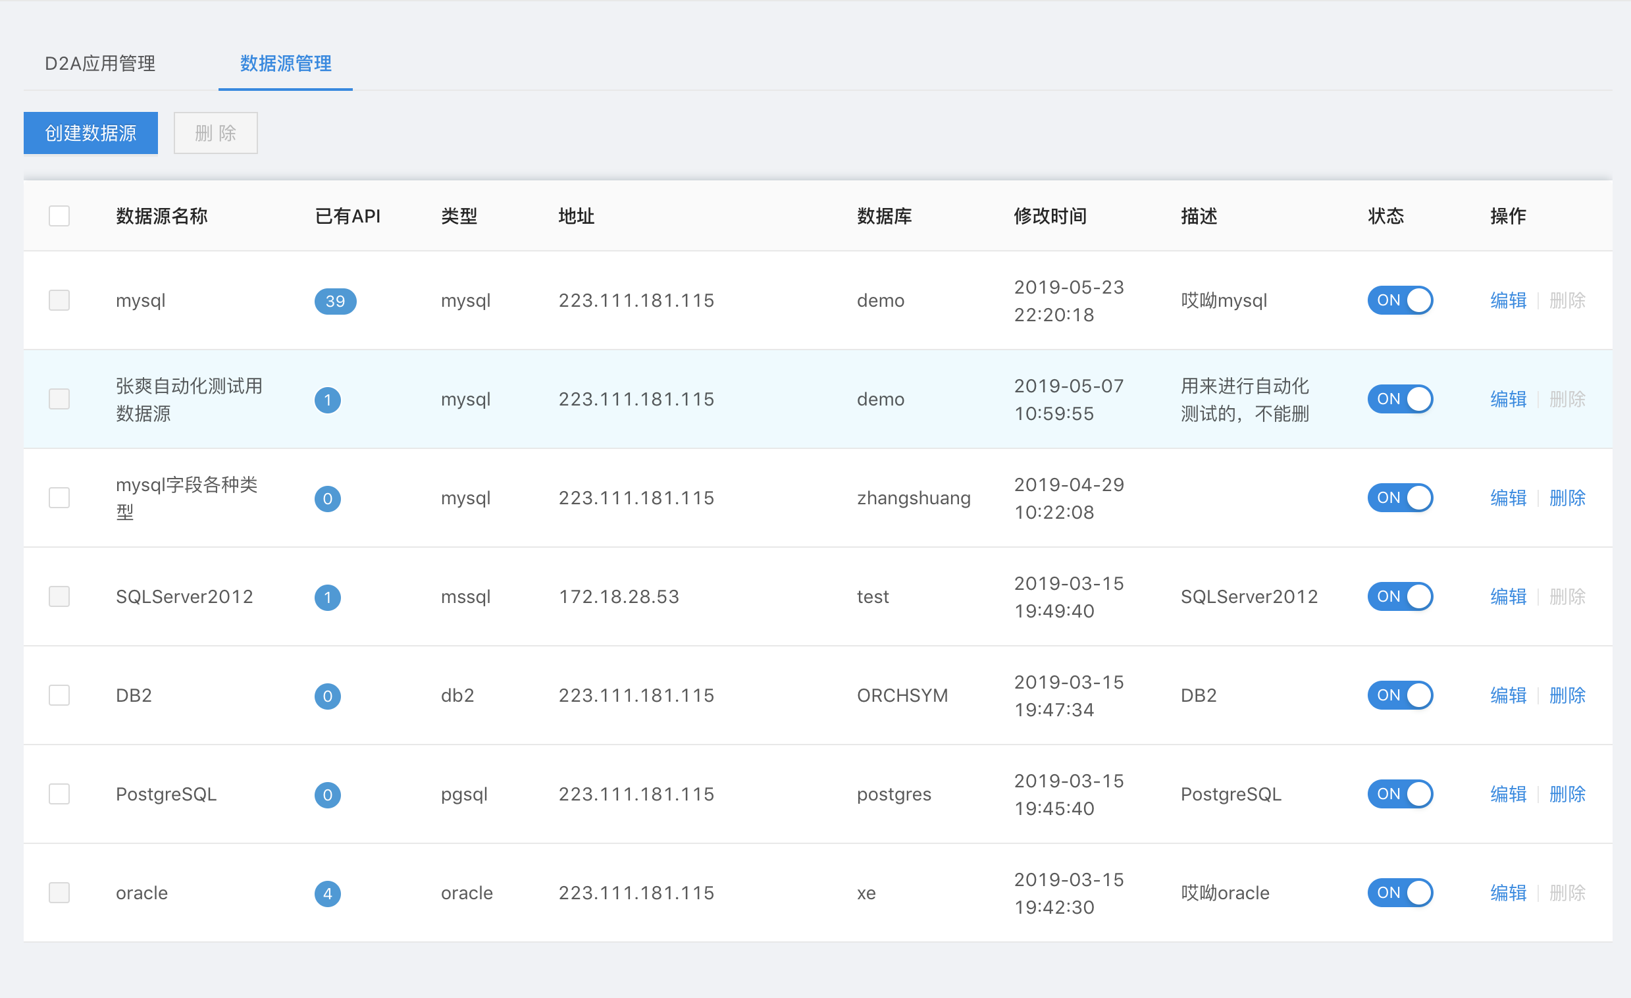Toggle the status switch for DB2 datasource
1631x998 pixels.
pos(1399,695)
